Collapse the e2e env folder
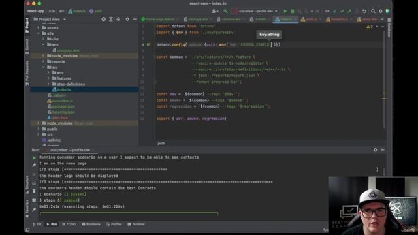Image resolution: width=418 pixels, height=235 pixels. 44,45
